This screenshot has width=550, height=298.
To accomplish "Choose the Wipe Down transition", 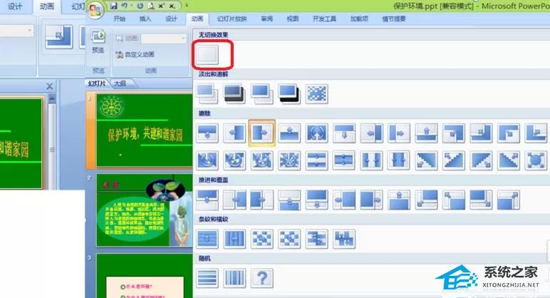I will (x=207, y=133).
